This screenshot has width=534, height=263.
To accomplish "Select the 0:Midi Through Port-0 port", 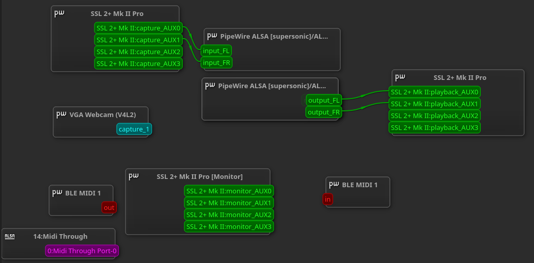I will point(82,251).
